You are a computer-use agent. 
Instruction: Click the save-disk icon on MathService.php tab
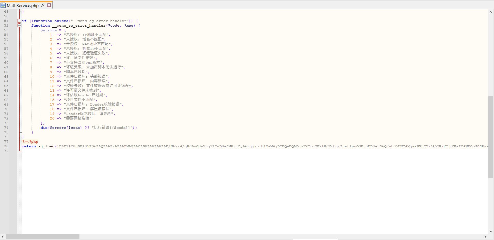coord(3,5)
